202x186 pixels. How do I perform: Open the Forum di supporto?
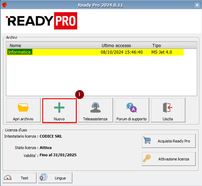click(132, 110)
